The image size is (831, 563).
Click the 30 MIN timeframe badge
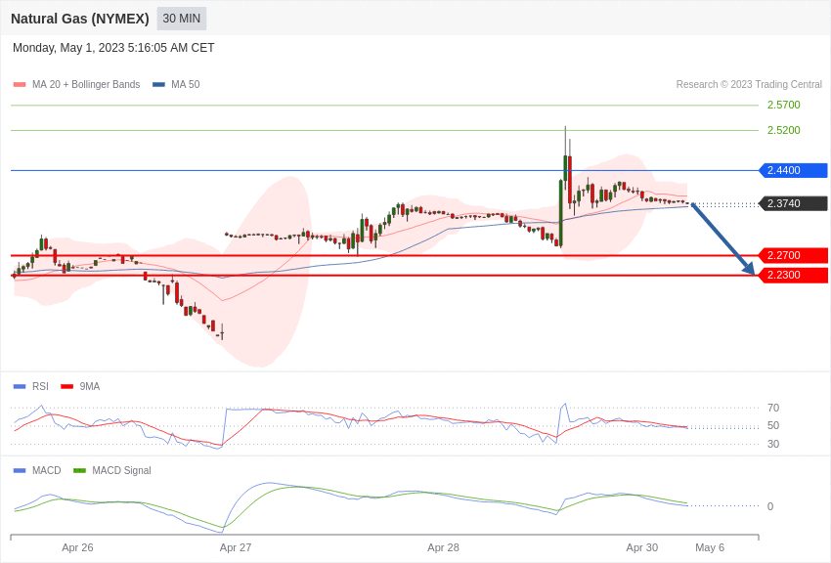[181, 19]
